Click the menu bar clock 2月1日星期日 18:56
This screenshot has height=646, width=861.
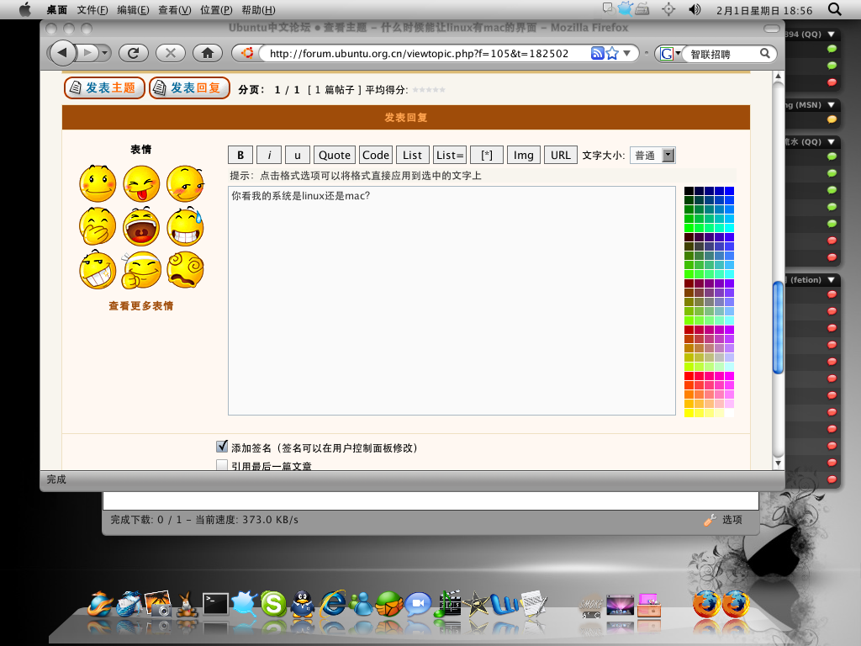(764, 10)
